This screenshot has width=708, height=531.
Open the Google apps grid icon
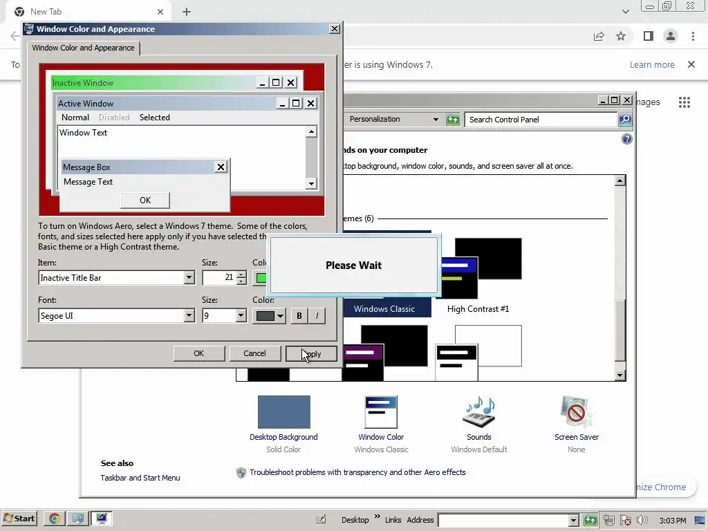684,102
